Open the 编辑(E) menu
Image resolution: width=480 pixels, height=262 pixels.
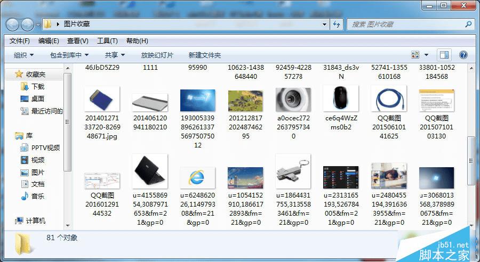(49, 41)
